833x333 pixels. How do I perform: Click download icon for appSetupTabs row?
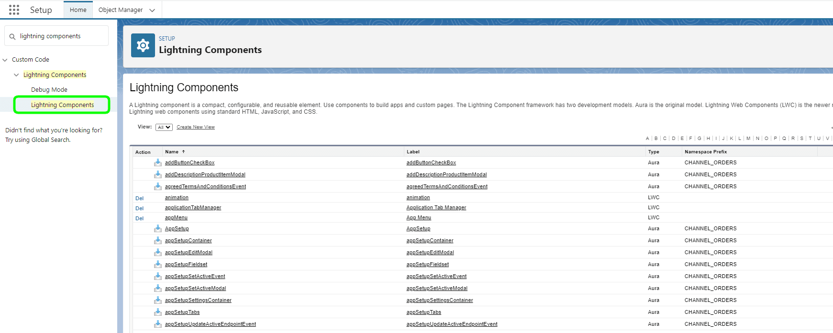click(x=157, y=312)
